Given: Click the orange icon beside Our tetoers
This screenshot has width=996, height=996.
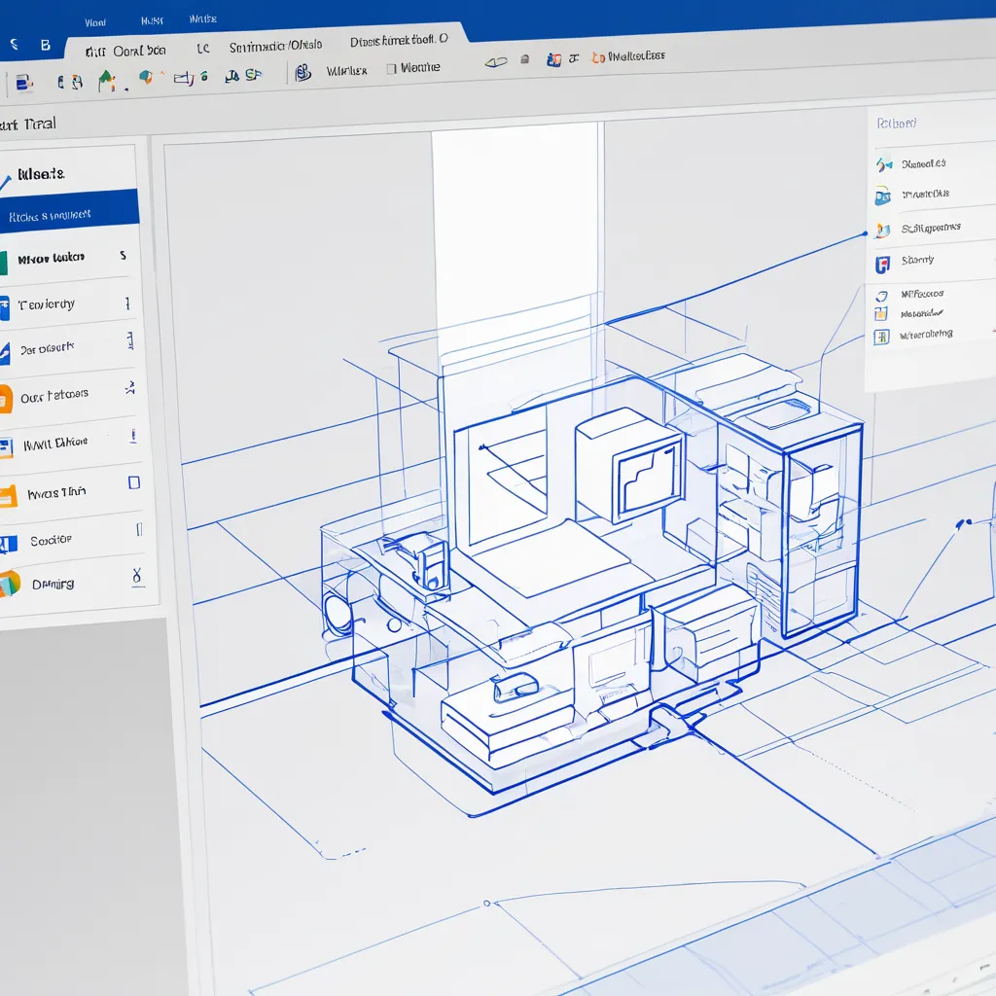Looking at the screenshot, I should click(x=6, y=400).
